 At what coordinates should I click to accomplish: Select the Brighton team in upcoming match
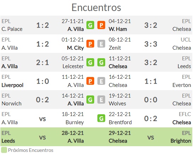click(181, 141)
